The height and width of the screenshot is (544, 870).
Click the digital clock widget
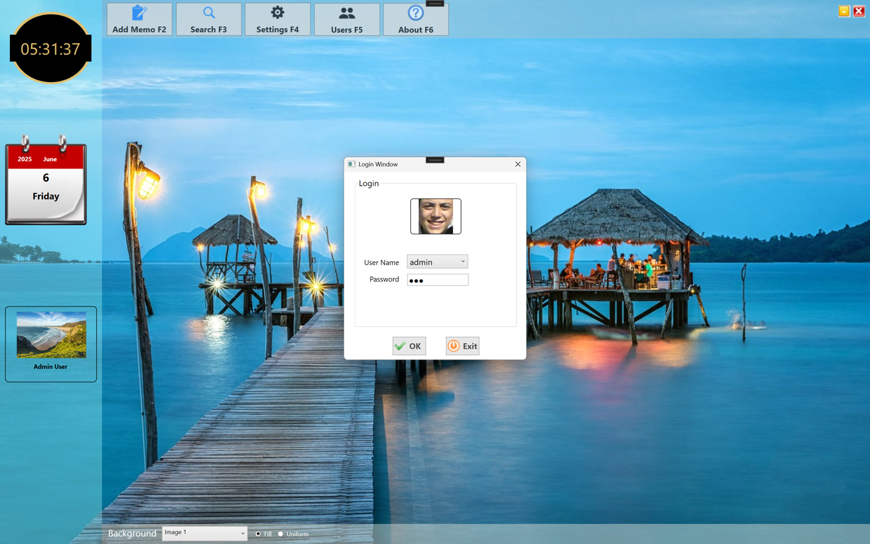pyautogui.click(x=50, y=48)
